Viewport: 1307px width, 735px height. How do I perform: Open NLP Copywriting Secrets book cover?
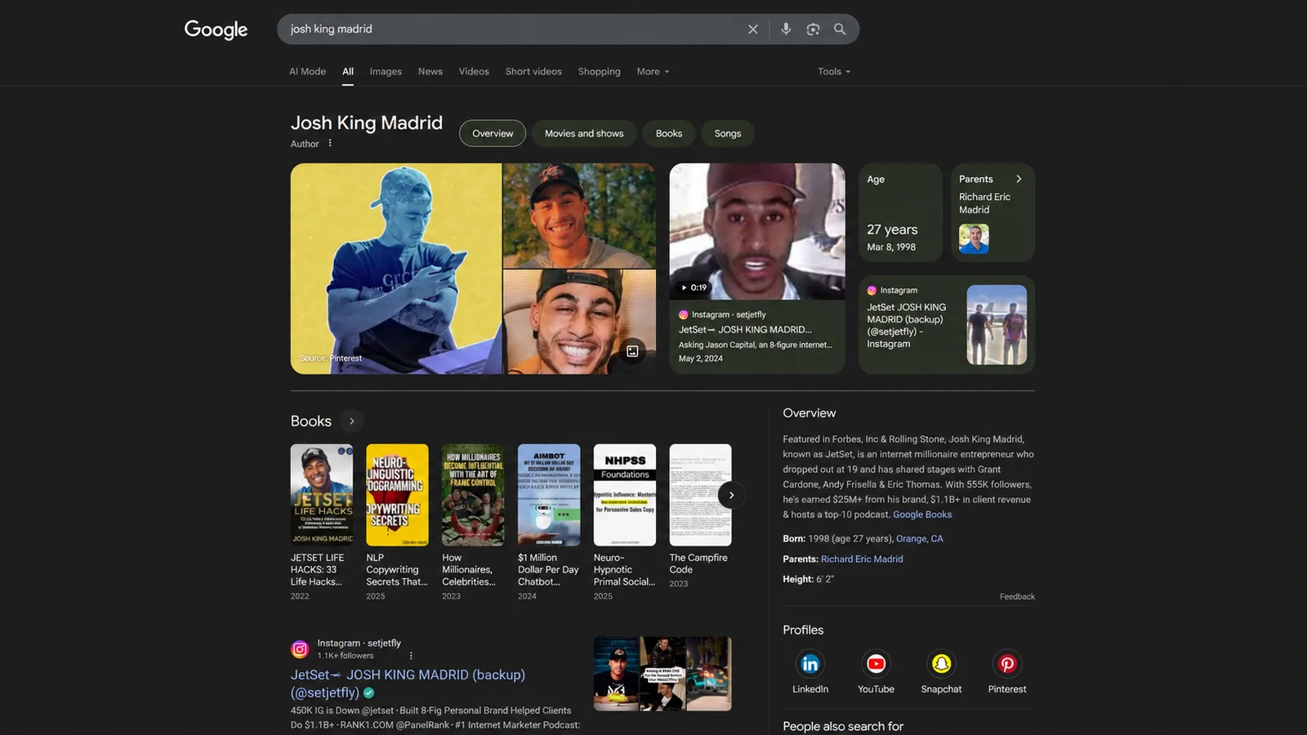[397, 495]
